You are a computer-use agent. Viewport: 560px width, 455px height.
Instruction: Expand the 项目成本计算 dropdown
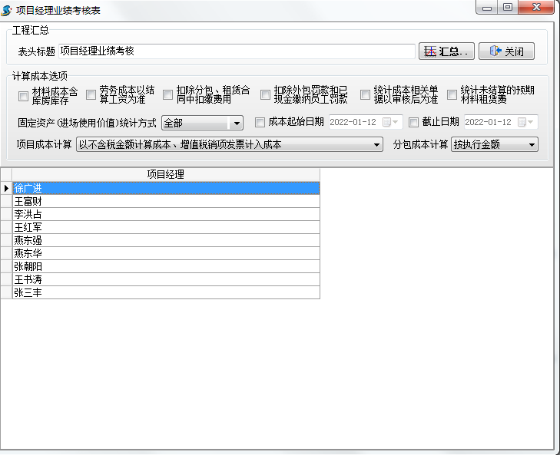(x=376, y=144)
